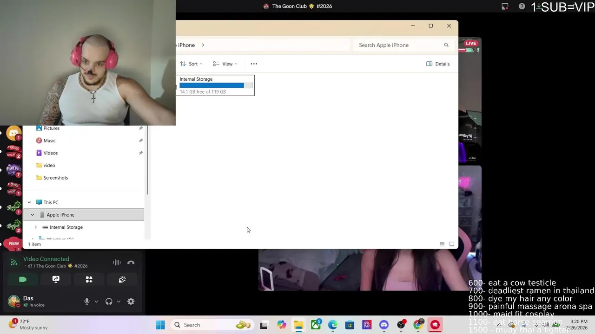Click the navigation pane scrollbar
Image resolution: width=595 pixels, height=334 pixels.
(147, 160)
